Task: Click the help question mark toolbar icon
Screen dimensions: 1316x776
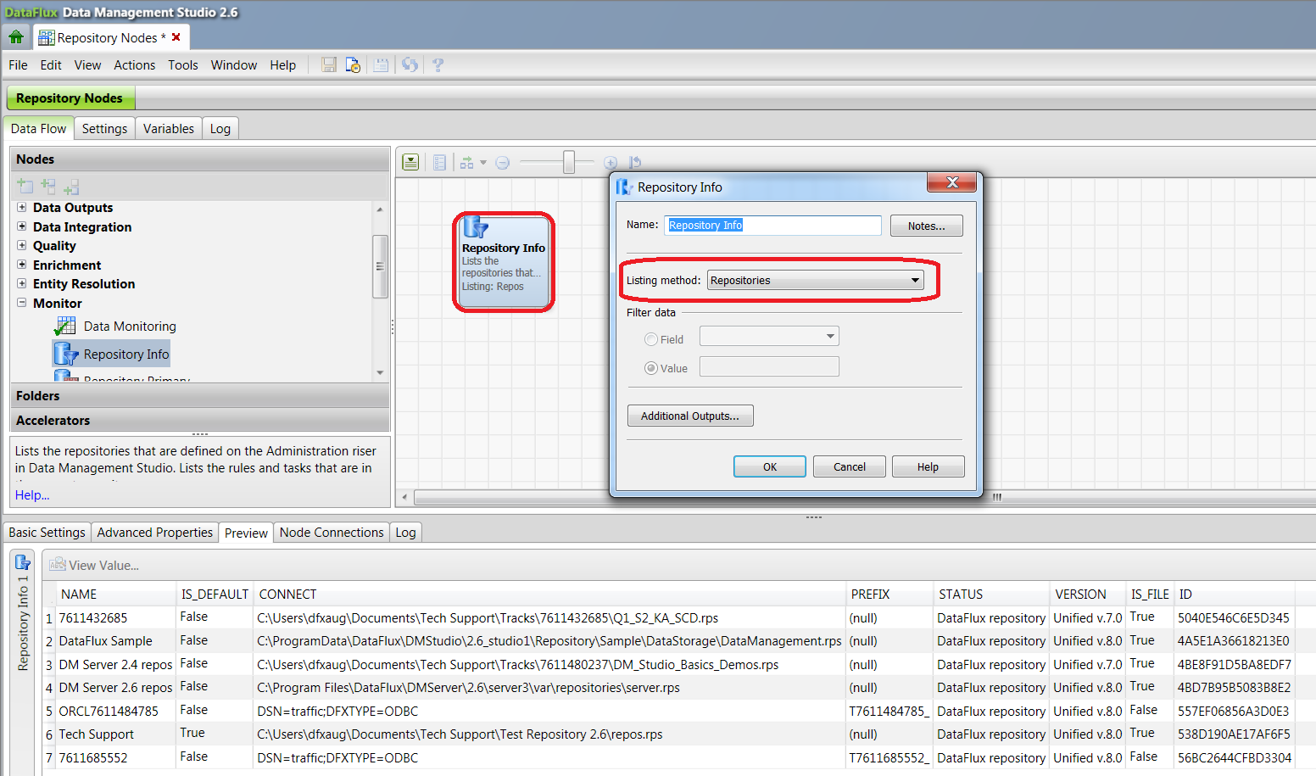Action: pyautogui.click(x=438, y=64)
